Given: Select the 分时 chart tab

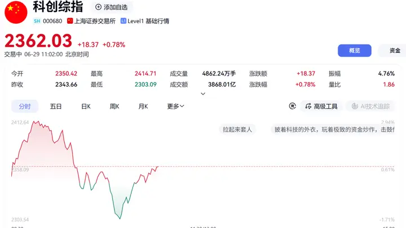Looking at the screenshot, I should (25, 106).
